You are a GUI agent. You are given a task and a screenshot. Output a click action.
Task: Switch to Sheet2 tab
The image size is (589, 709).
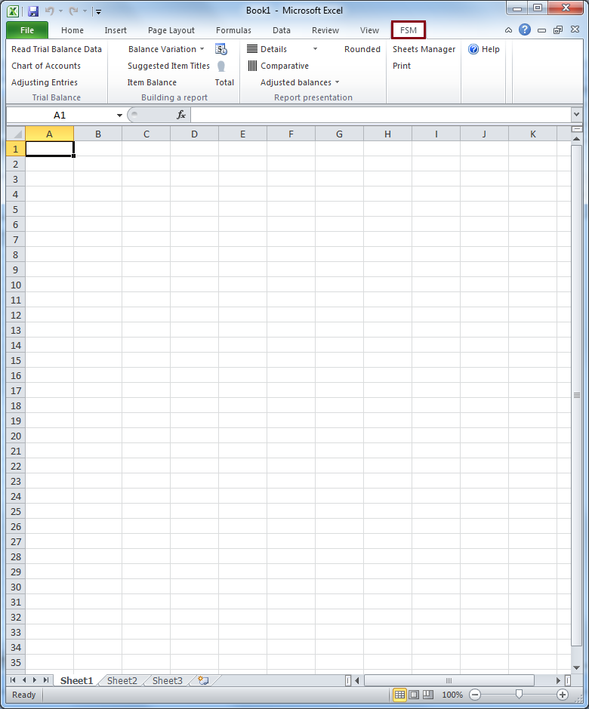click(122, 680)
